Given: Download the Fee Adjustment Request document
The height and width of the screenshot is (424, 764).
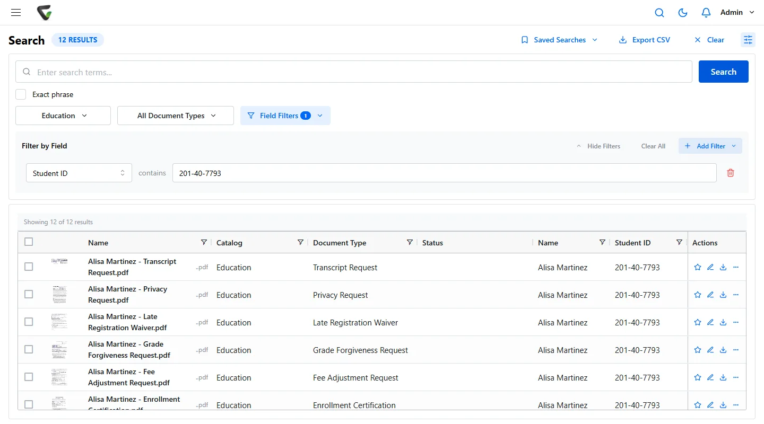Looking at the screenshot, I should pos(723,377).
